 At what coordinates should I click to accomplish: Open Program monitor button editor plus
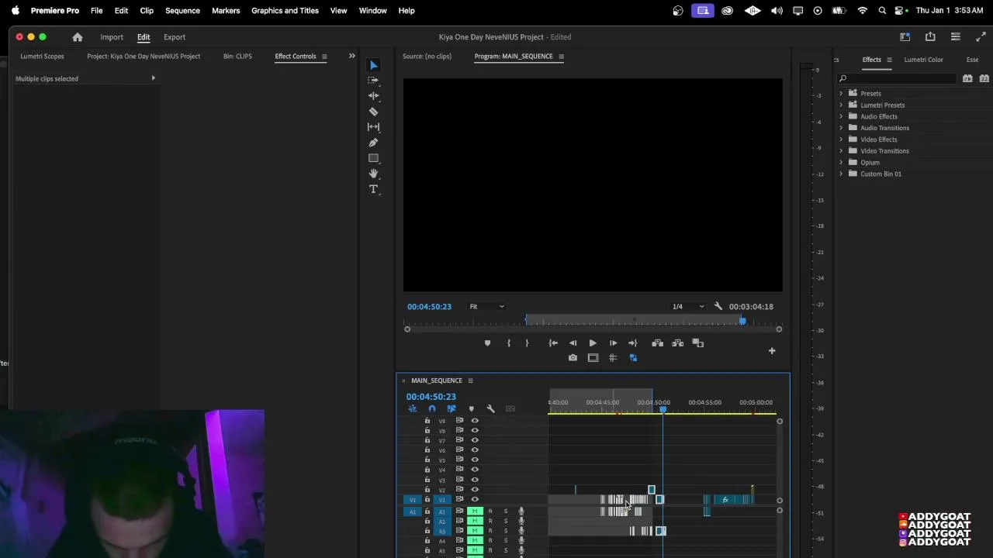coord(772,351)
